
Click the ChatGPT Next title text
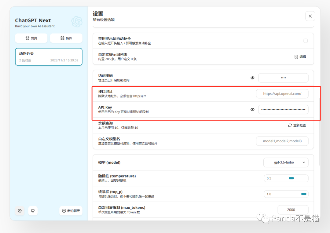click(33, 20)
